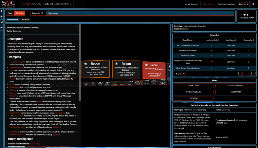Open the Search in: All dropdown

38,13
